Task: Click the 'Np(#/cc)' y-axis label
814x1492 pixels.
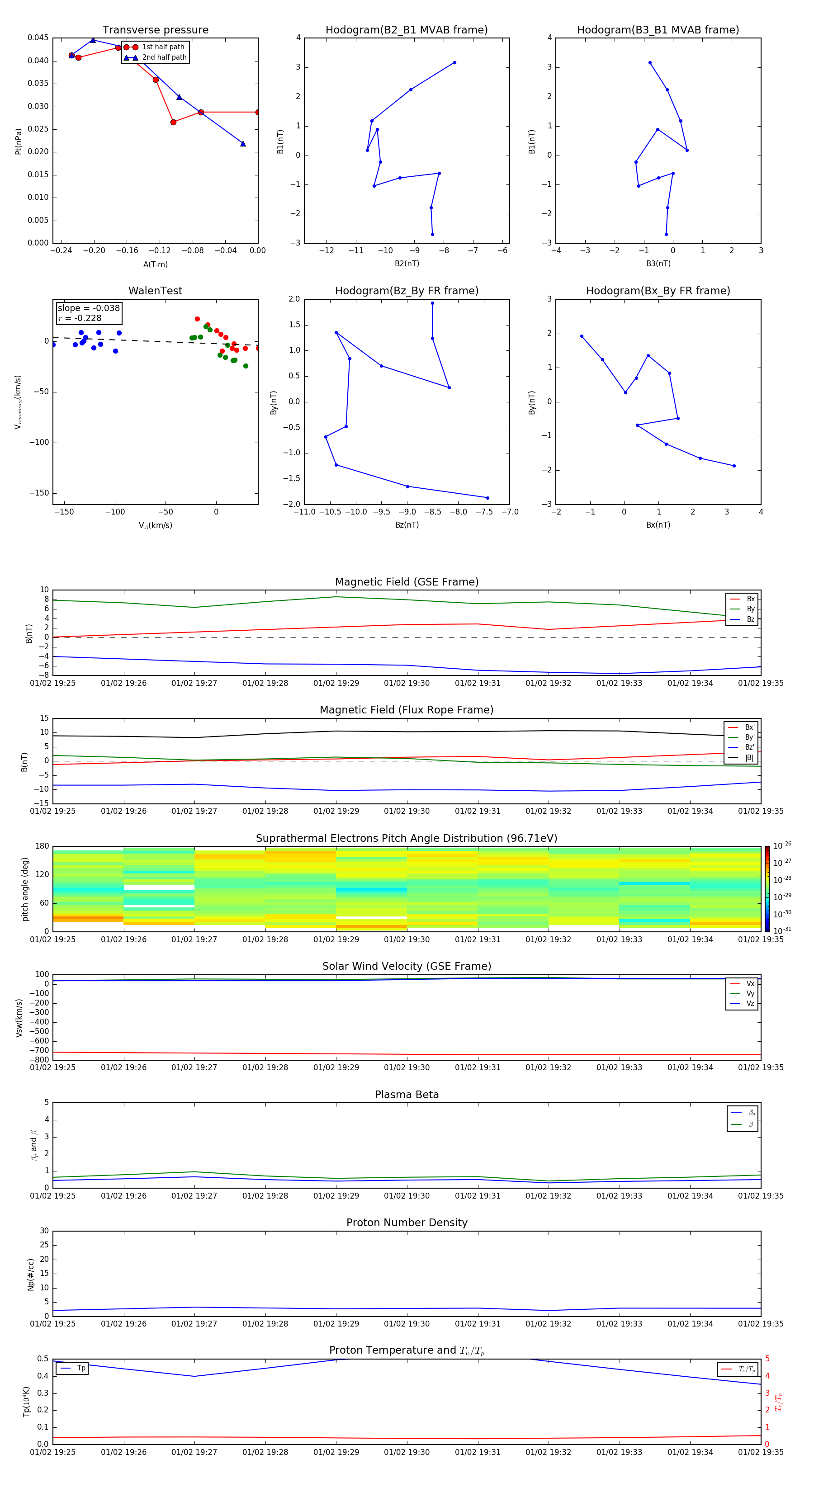Action: click(x=31, y=1274)
